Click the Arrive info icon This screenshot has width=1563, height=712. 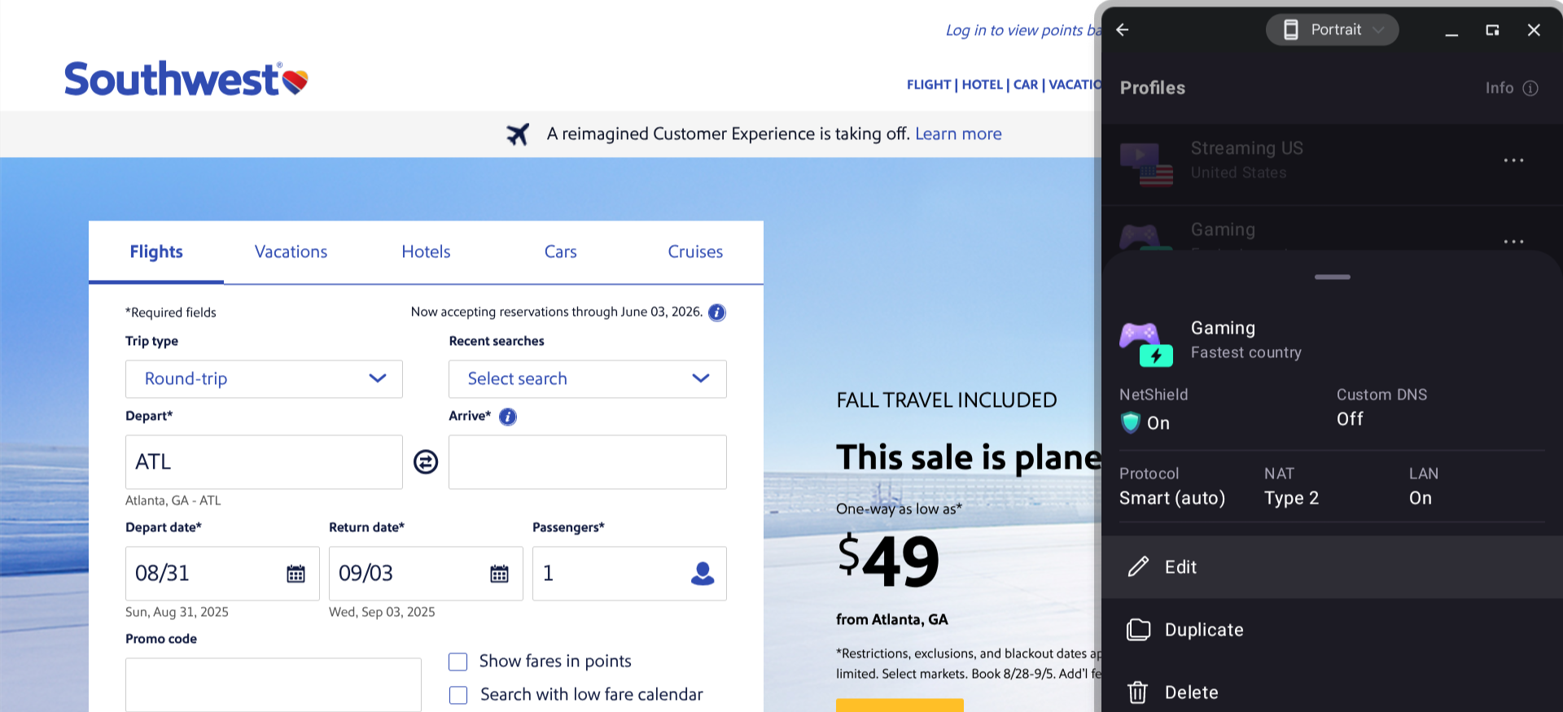[x=508, y=417]
